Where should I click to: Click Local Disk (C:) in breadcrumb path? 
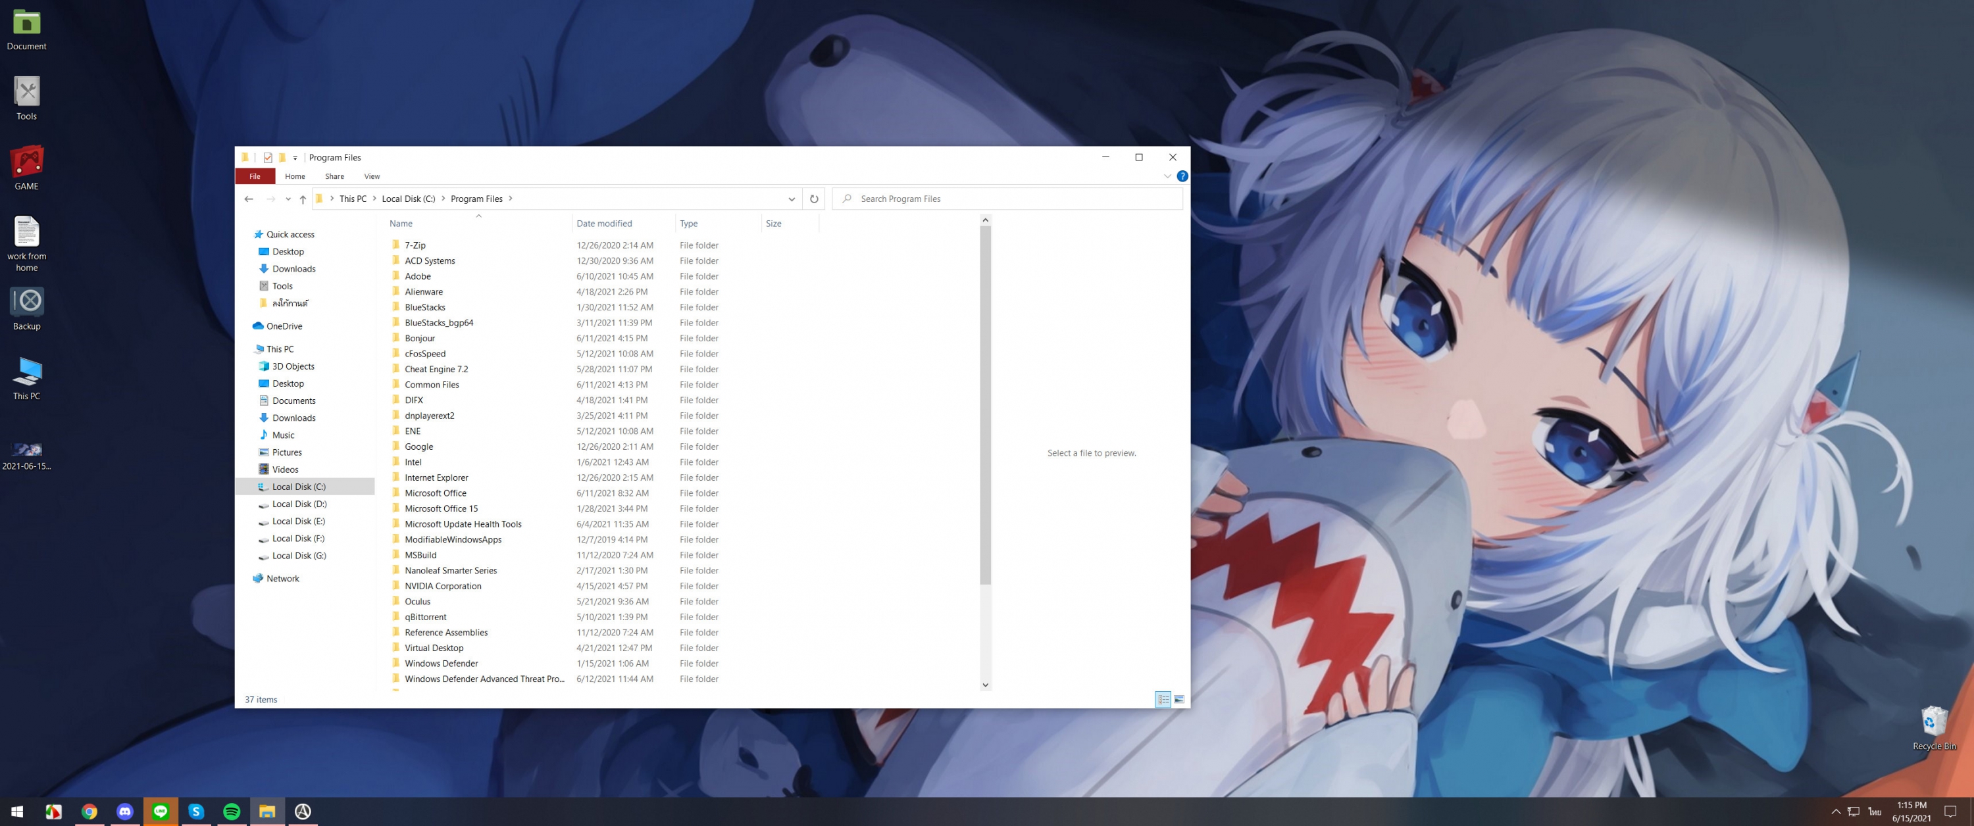click(408, 199)
